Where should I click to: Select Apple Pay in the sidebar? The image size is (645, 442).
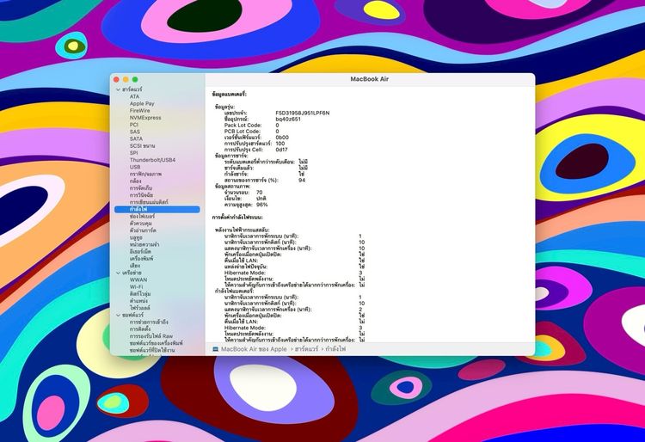pyautogui.click(x=142, y=103)
